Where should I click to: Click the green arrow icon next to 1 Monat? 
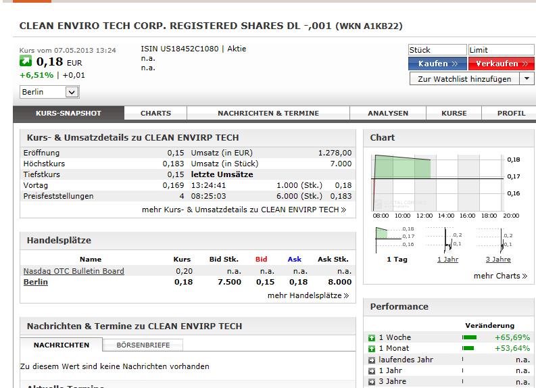(x=372, y=349)
